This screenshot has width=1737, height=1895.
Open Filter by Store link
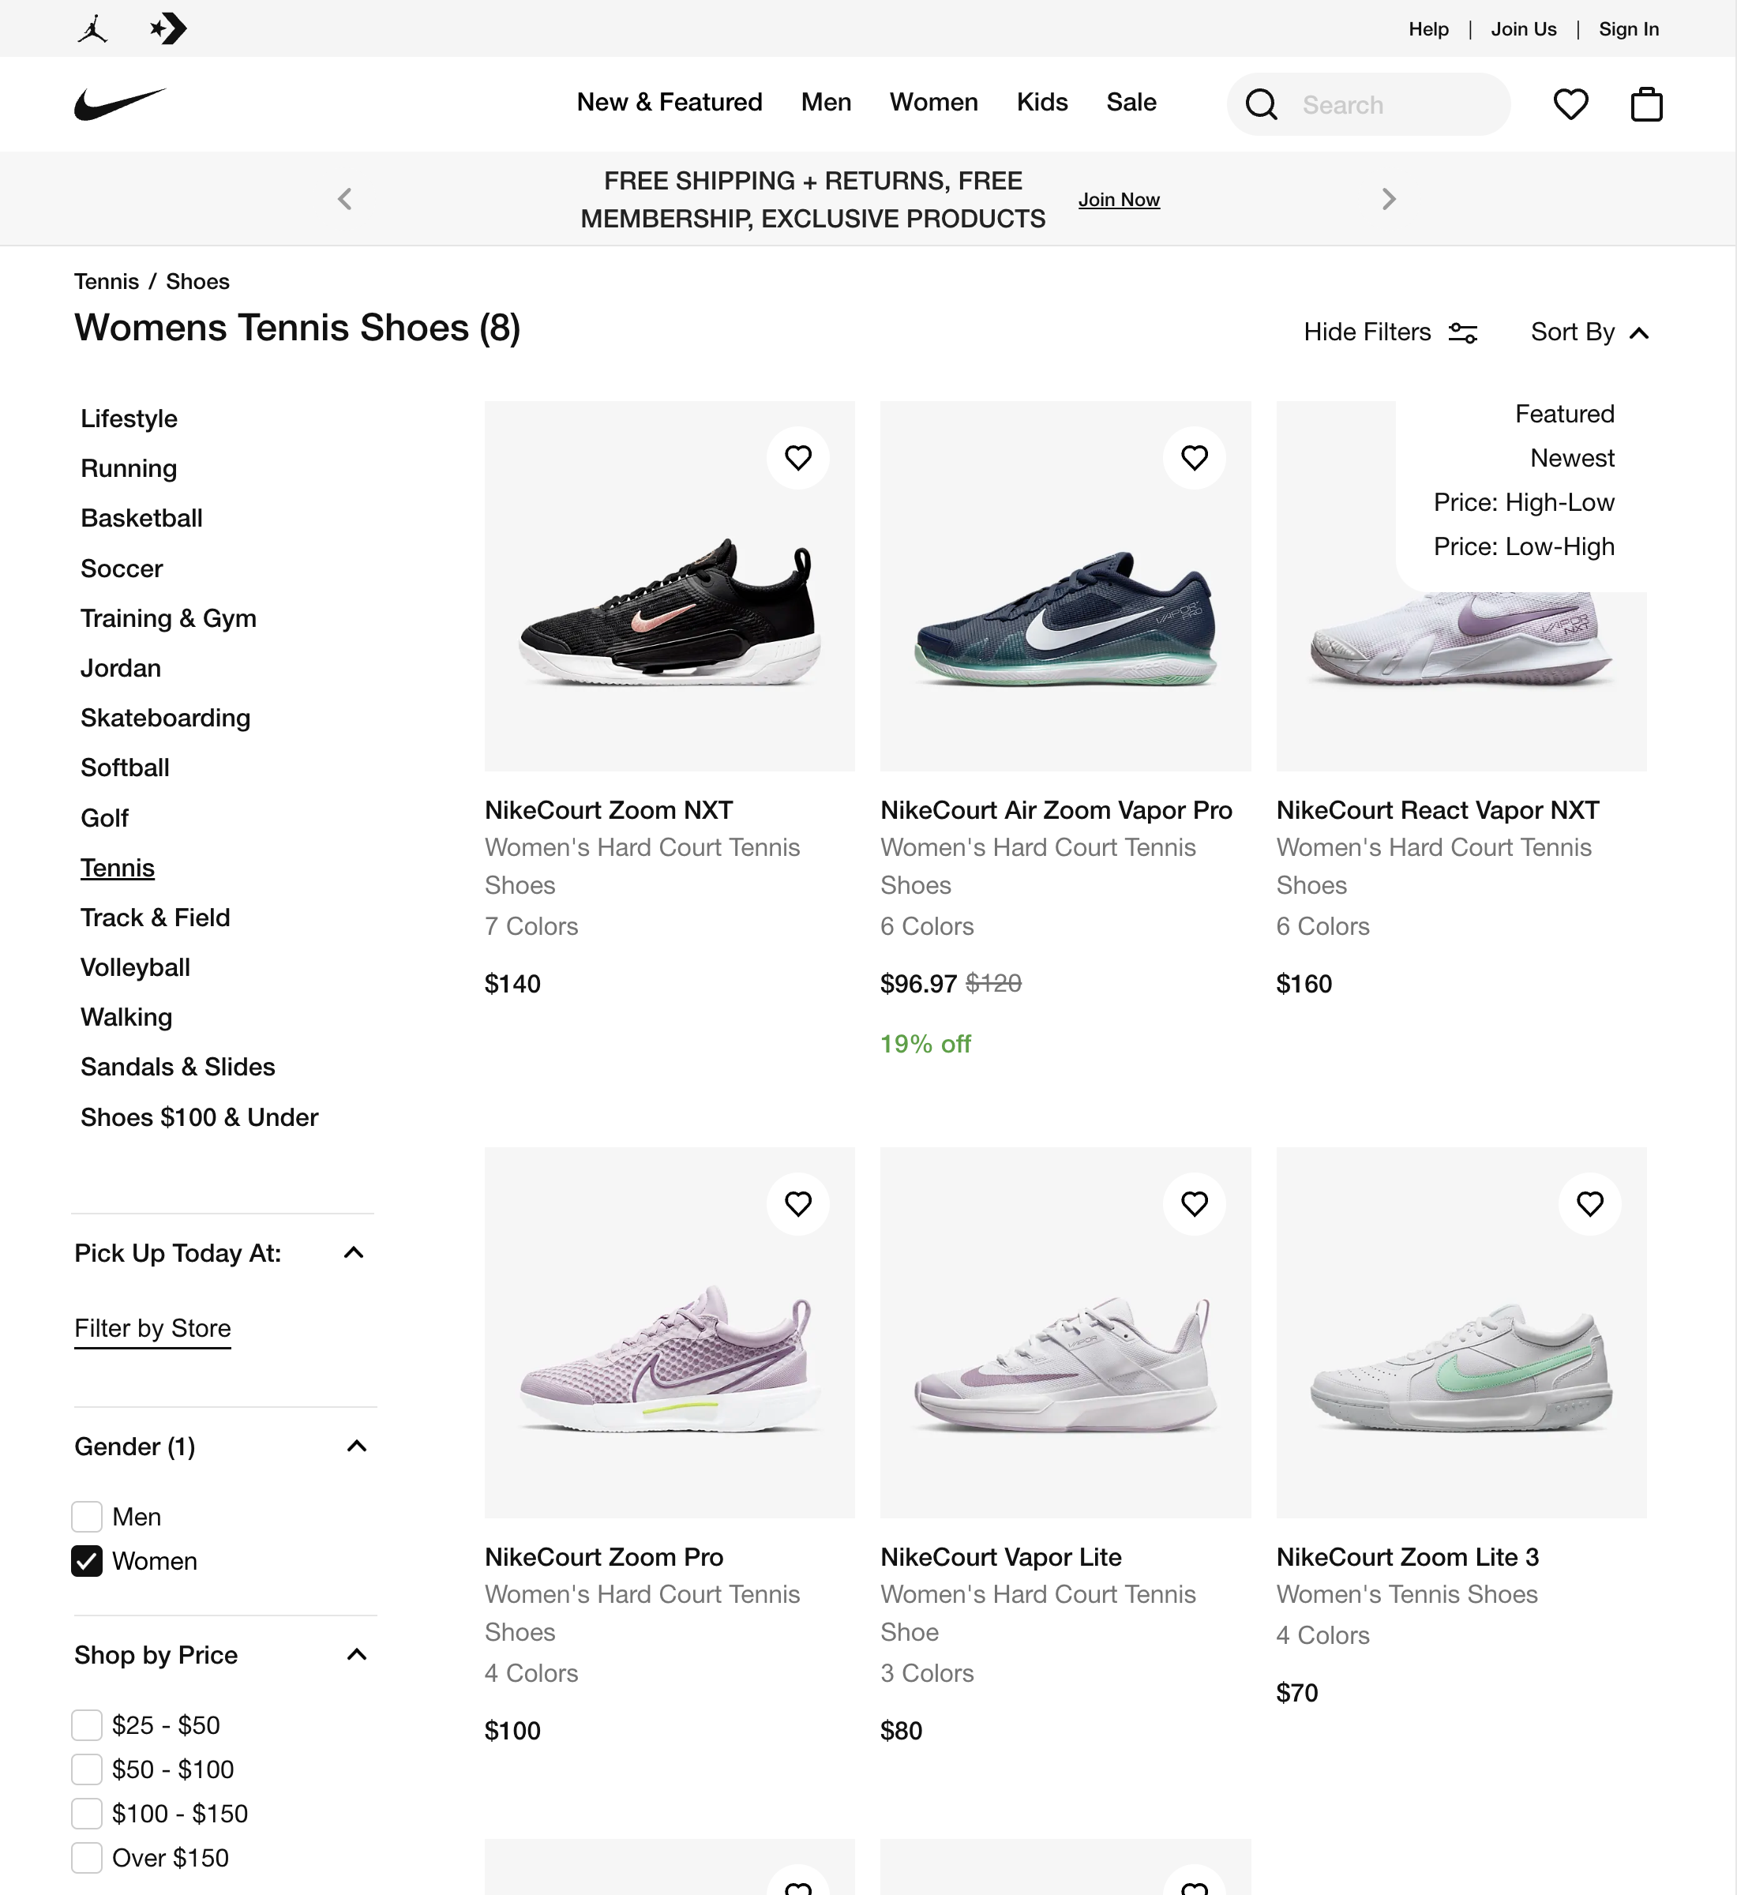point(152,1328)
